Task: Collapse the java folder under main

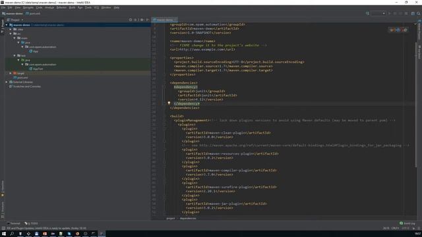Action: click(18, 42)
